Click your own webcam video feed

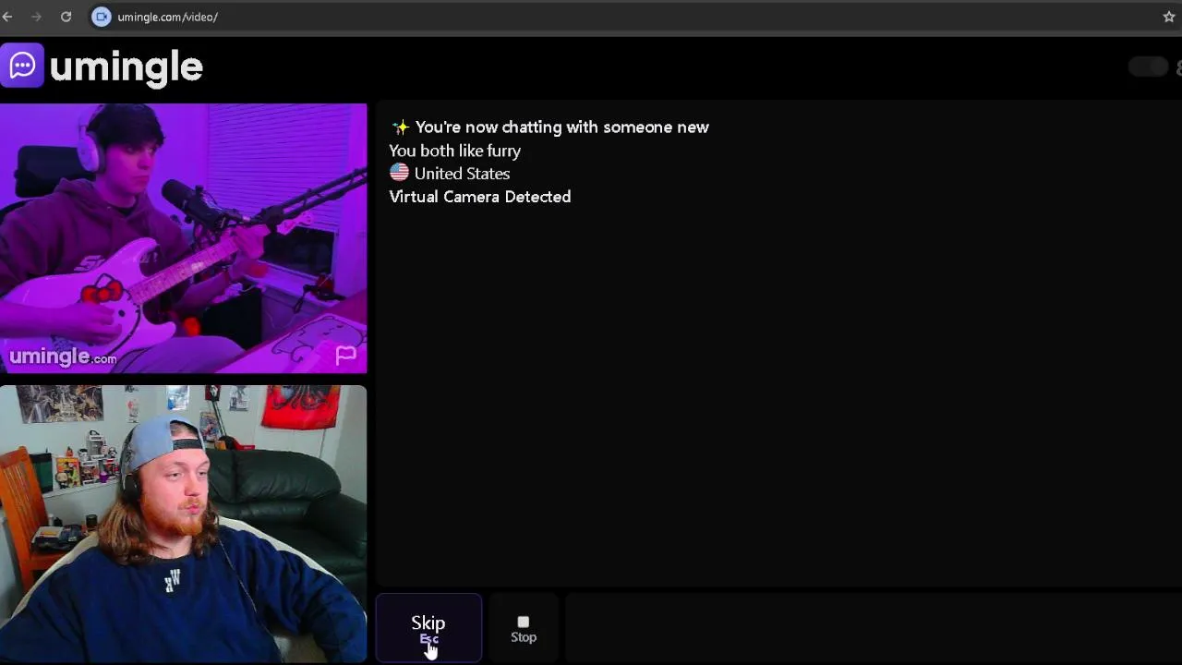[183, 524]
